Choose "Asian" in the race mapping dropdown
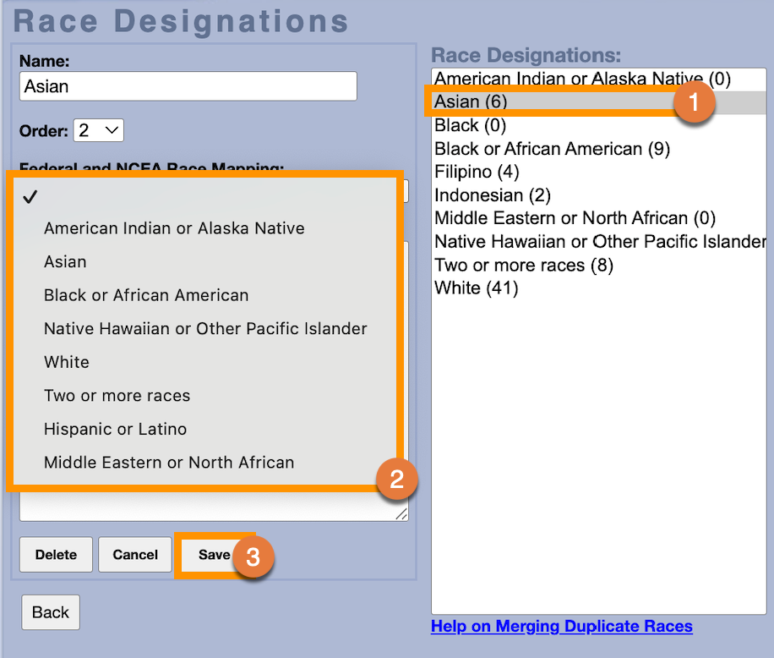The height and width of the screenshot is (658, 774). click(65, 262)
